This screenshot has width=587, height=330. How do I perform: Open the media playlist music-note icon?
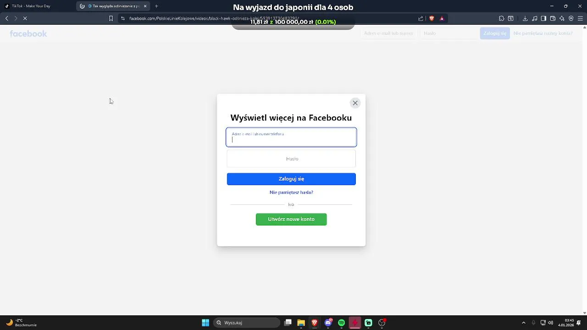tap(535, 18)
